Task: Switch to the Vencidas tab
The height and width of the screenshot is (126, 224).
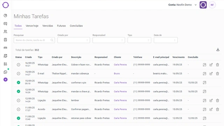Action: tap(48, 26)
